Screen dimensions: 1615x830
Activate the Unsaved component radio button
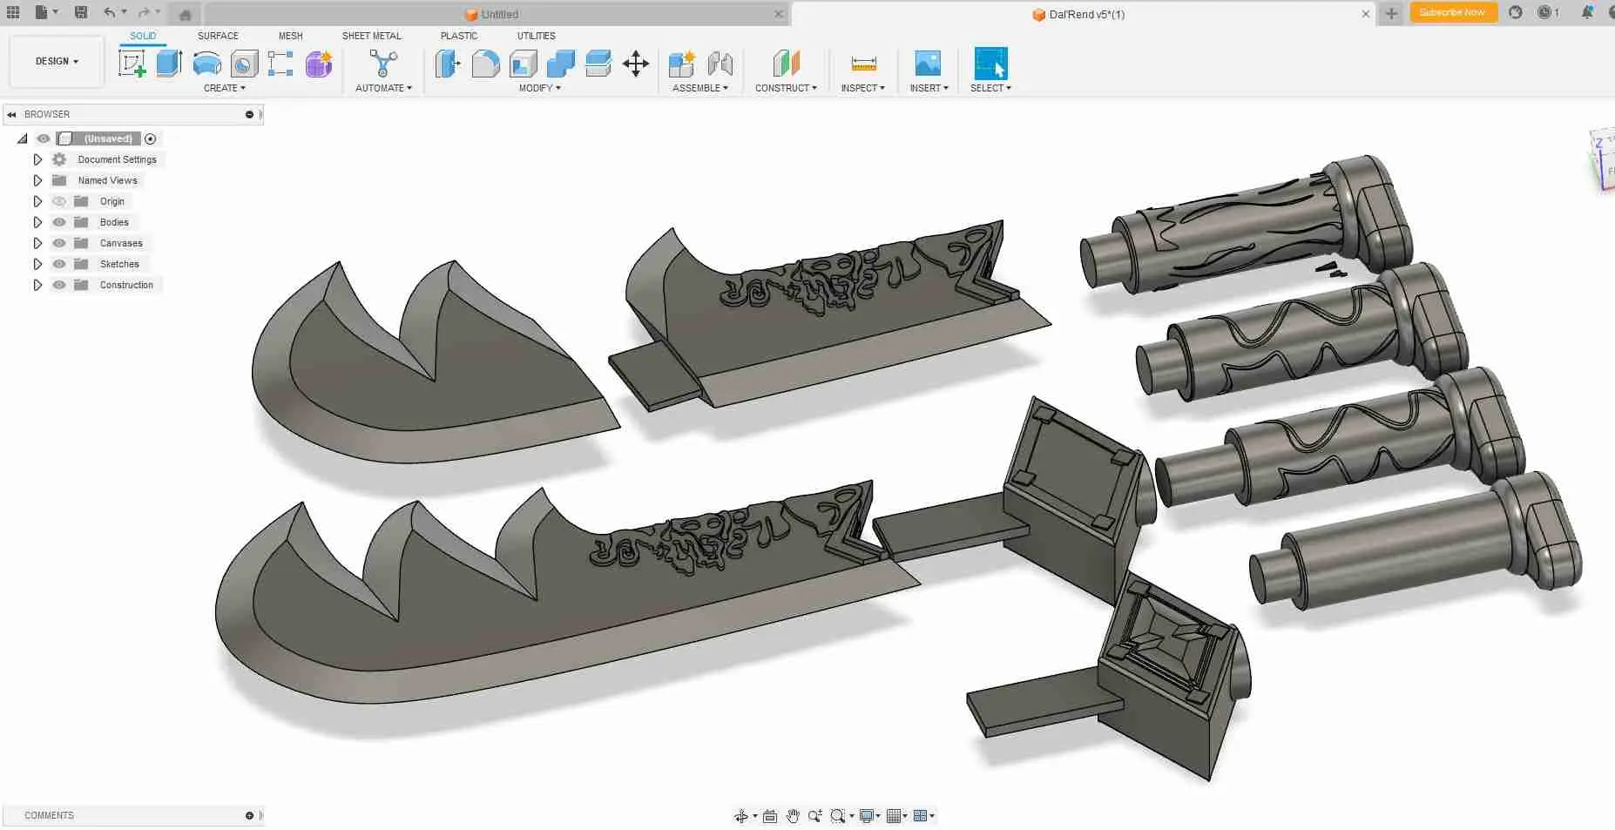[x=150, y=138]
